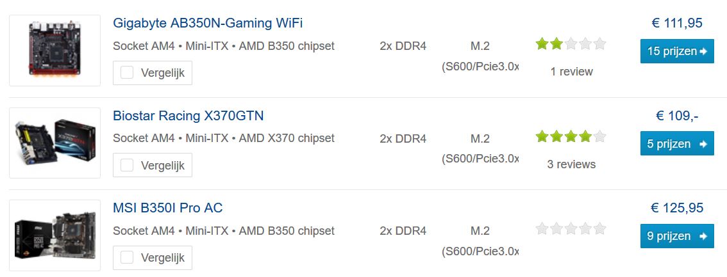Click the 5 prijzen button
This screenshot has height=277, width=727.
pyautogui.click(x=677, y=144)
